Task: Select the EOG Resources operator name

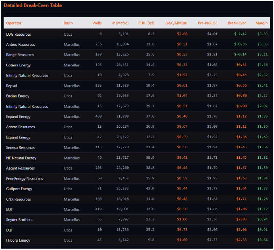Action: [x=19, y=34]
